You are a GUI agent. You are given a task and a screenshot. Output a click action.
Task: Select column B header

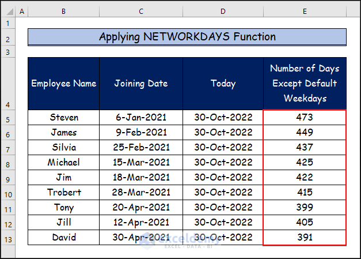(64, 12)
